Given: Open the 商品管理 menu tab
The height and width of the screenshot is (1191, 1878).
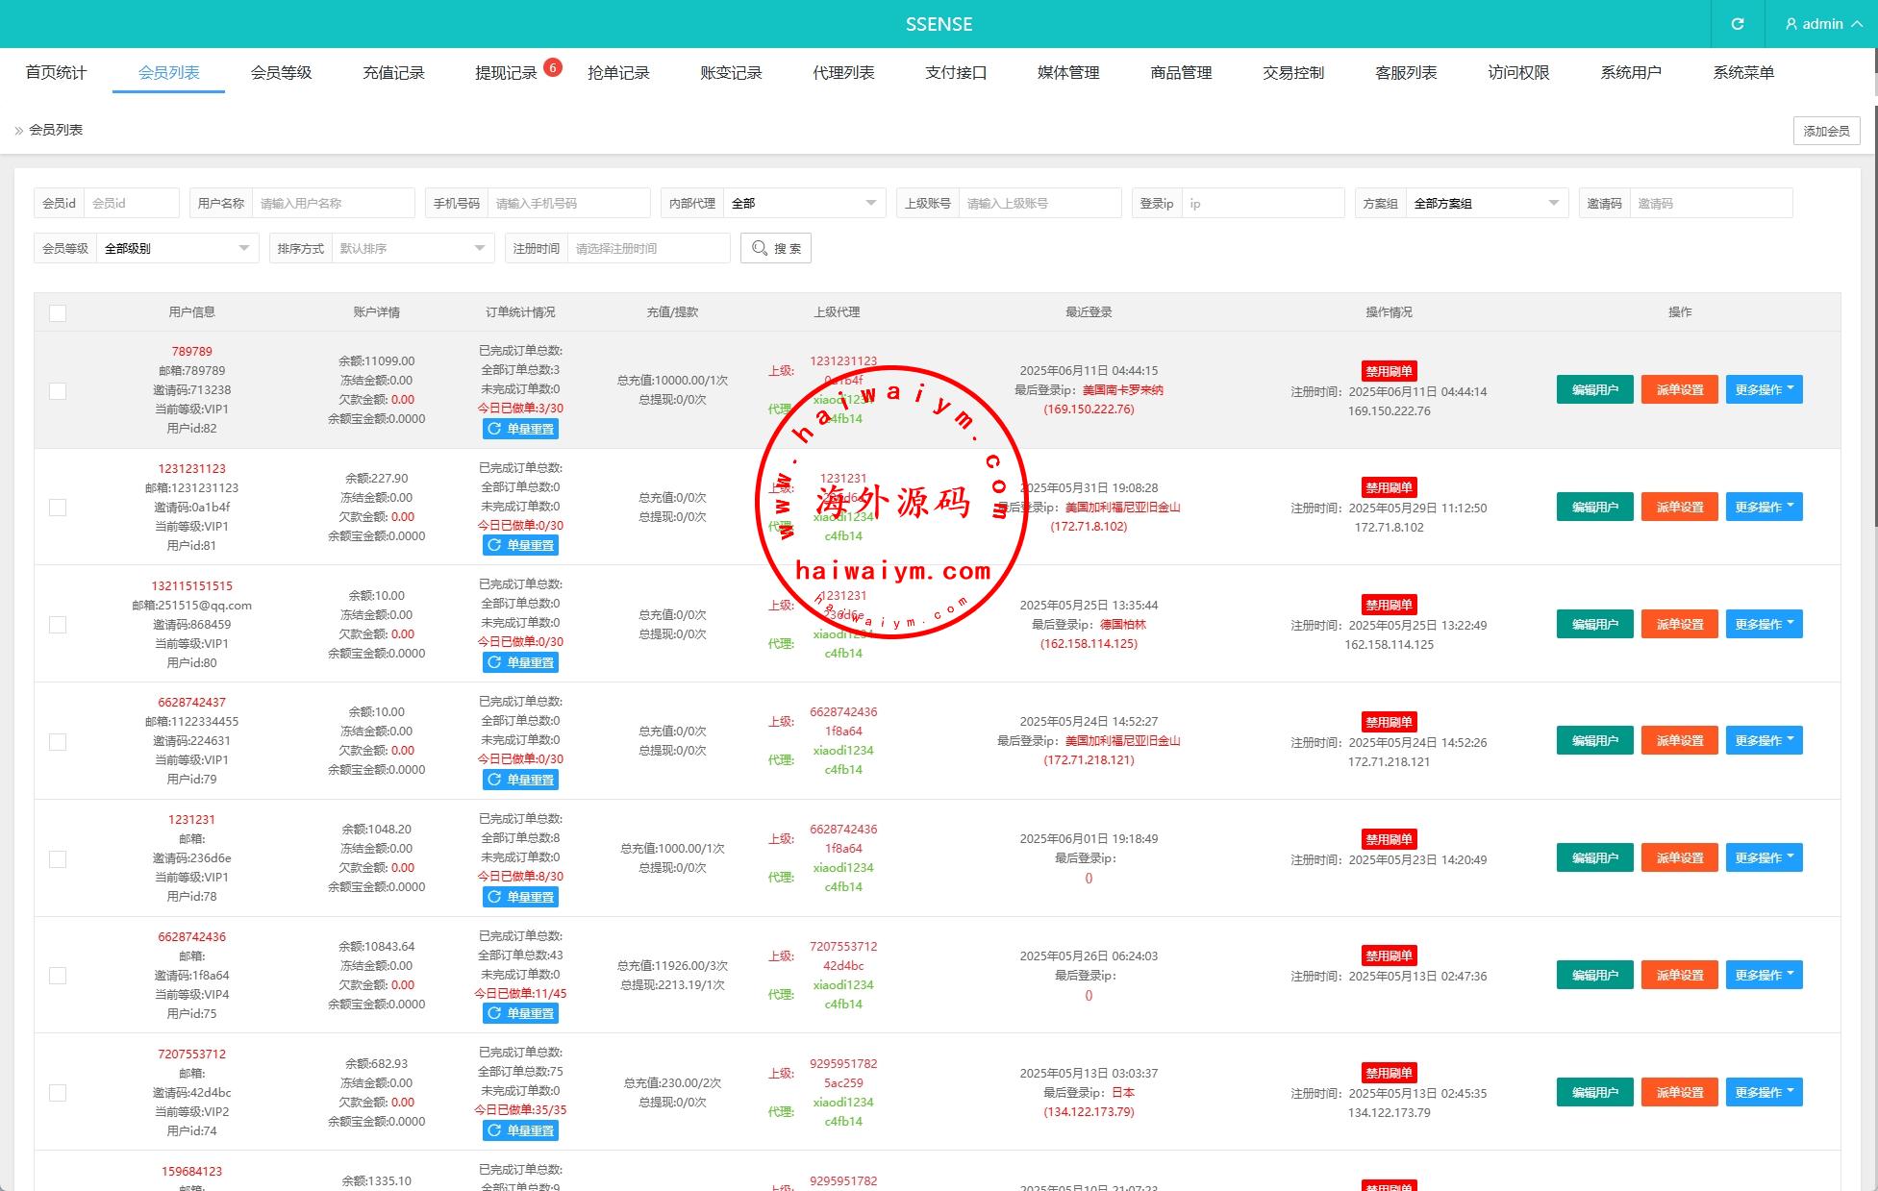Looking at the screenshot, I should tap(1180, 72).
